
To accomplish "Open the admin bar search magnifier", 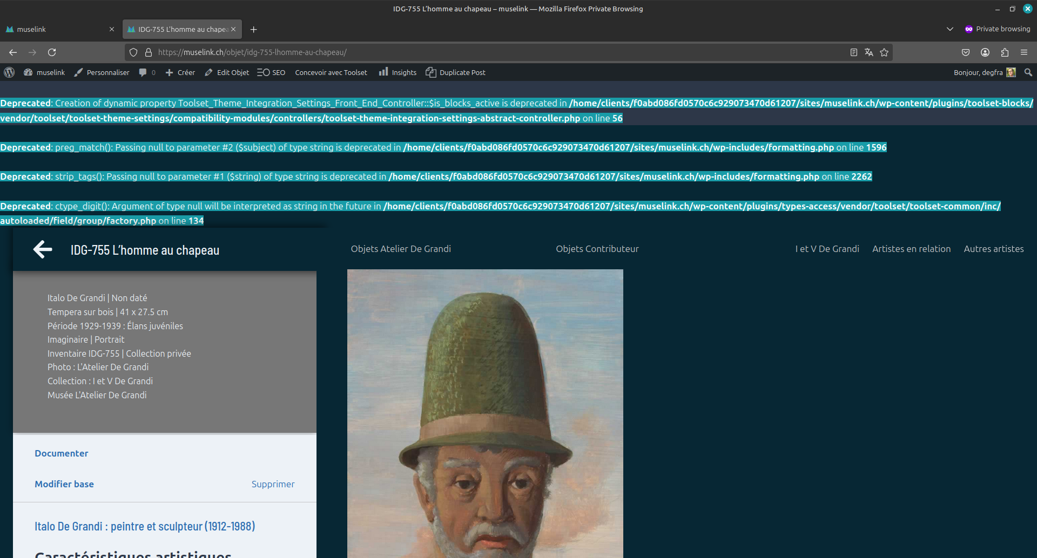I will pos(1028,72).
